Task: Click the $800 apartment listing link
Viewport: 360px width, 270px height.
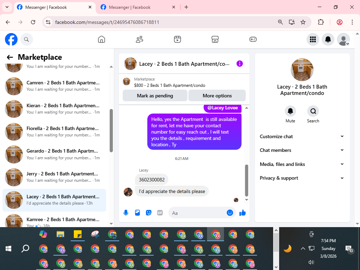Action: pos(170,85)
